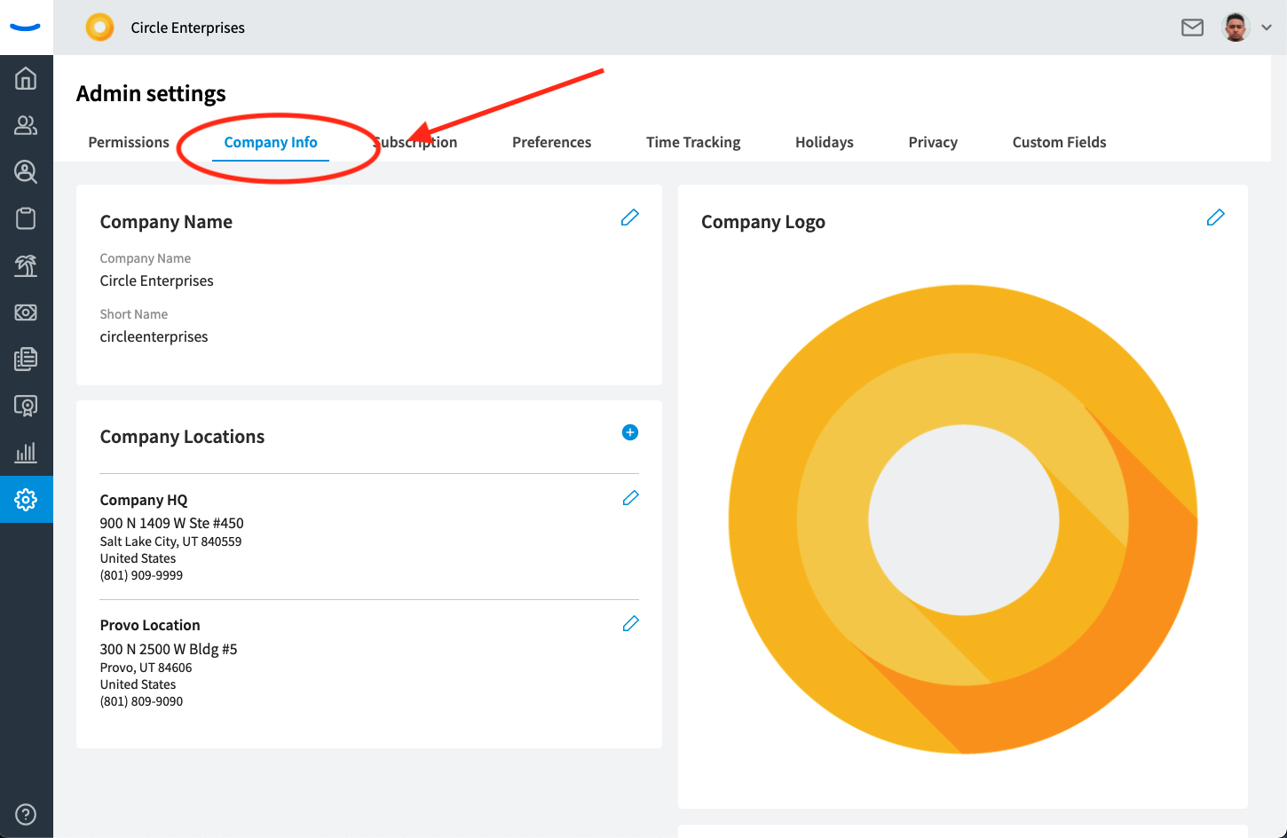This screenshot has width=1287, height=838.
Task: Edit the Company HQ location
Action: [630, 498]
